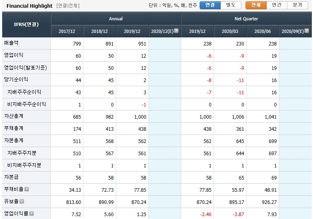Screen dimensions: 313x219
Task: Click 2017/12 sales value 799
Action: [77, 44]
